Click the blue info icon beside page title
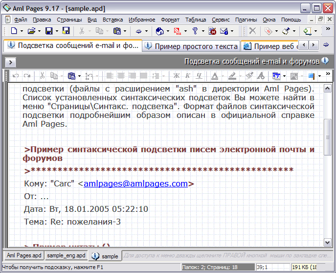Image resolution: width=336 pixels, height=273 pixels. [325, 61]
